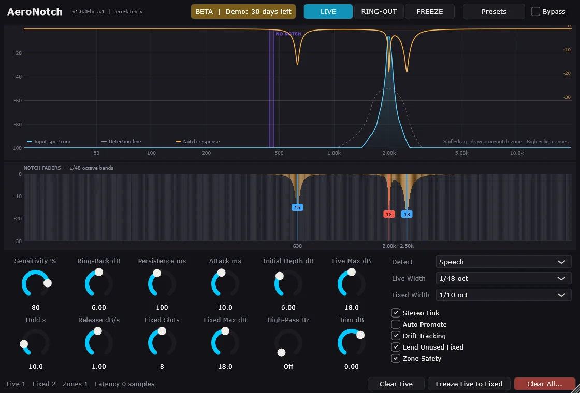
Task: Click the Attack value 10.0
Action: tap(225, 307)
